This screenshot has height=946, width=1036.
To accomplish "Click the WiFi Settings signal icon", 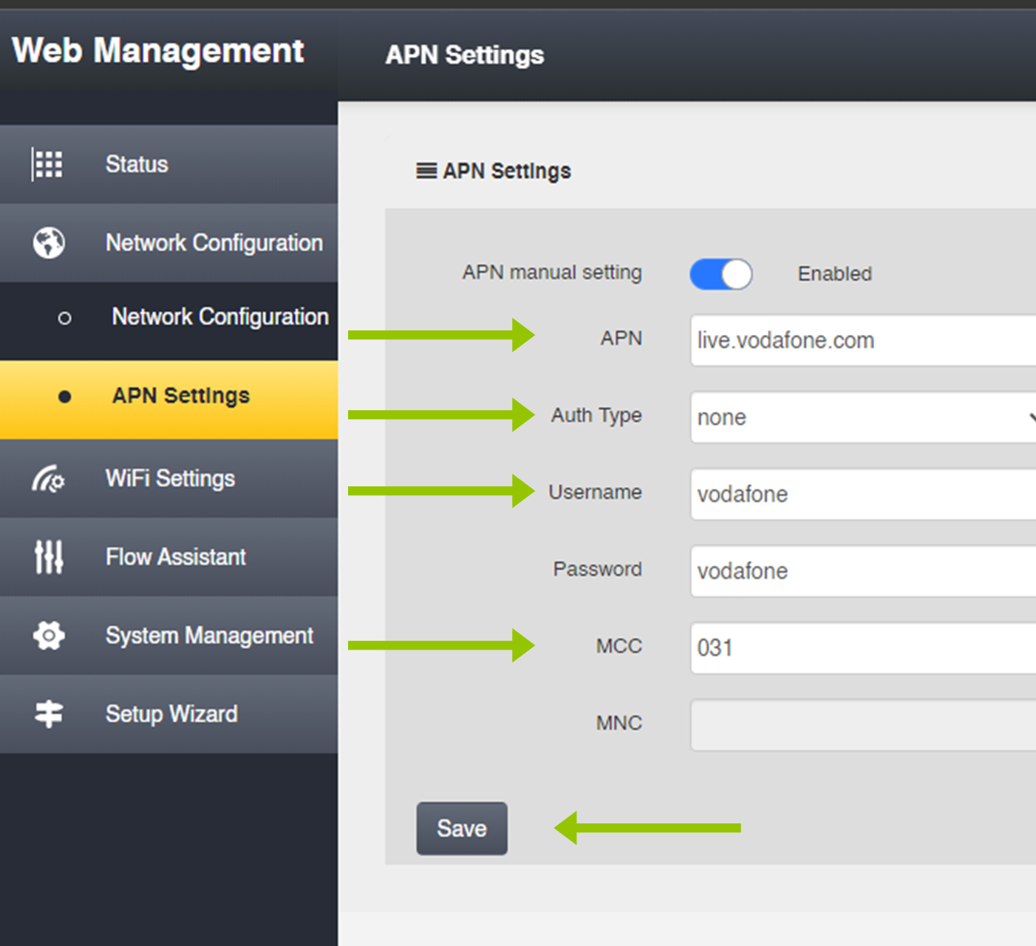I will 48,479.
